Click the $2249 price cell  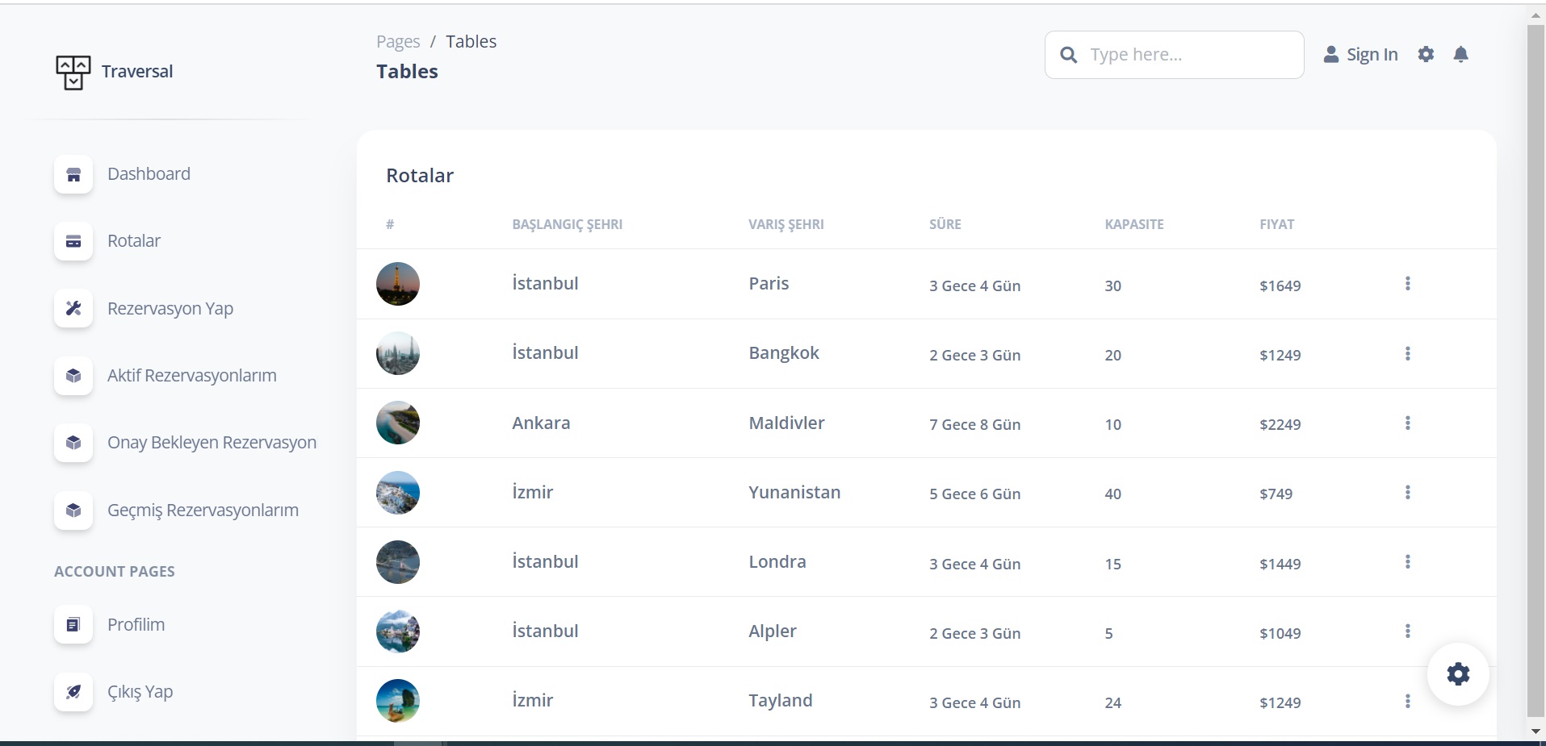(1280, 425)
